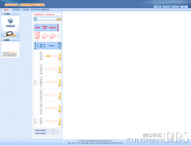Click the top star rating in course row 5
Screen dimensions: 191x146
(60, 106)
